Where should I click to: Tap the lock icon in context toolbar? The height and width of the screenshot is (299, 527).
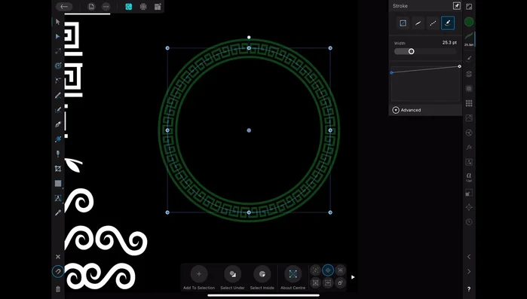coord(340,283)
